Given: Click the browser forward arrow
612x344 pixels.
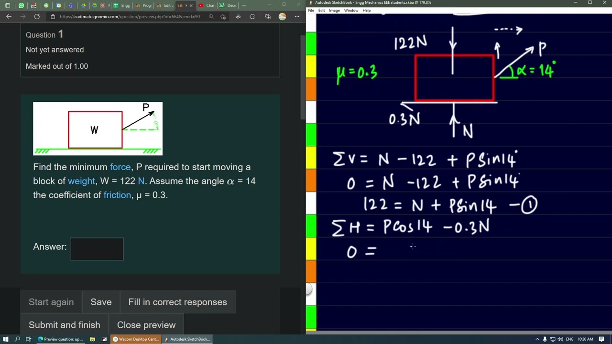Looking at the screenshot, I should 22,17.
